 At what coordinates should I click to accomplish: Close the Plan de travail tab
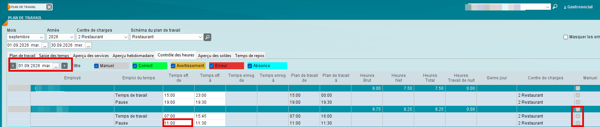click(49, 7)
